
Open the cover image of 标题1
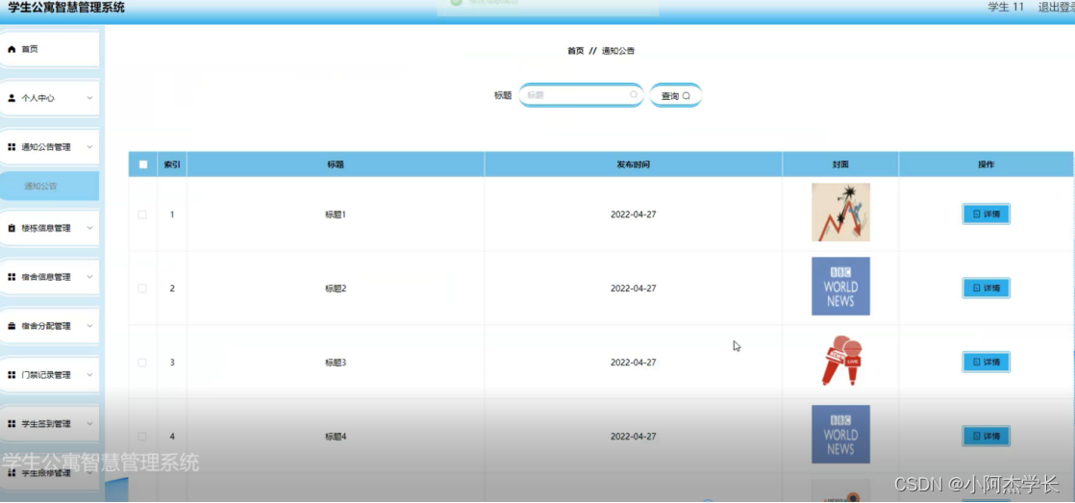tap(840, 213)
